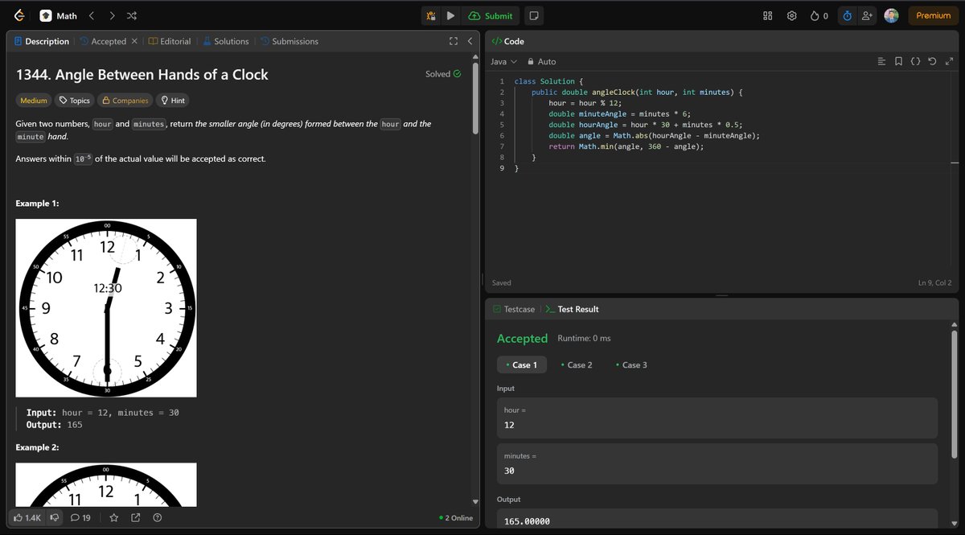Expand the Hint
Image resolution: width=965 pixels, height=535 pixels.
[x=173, y=101]
